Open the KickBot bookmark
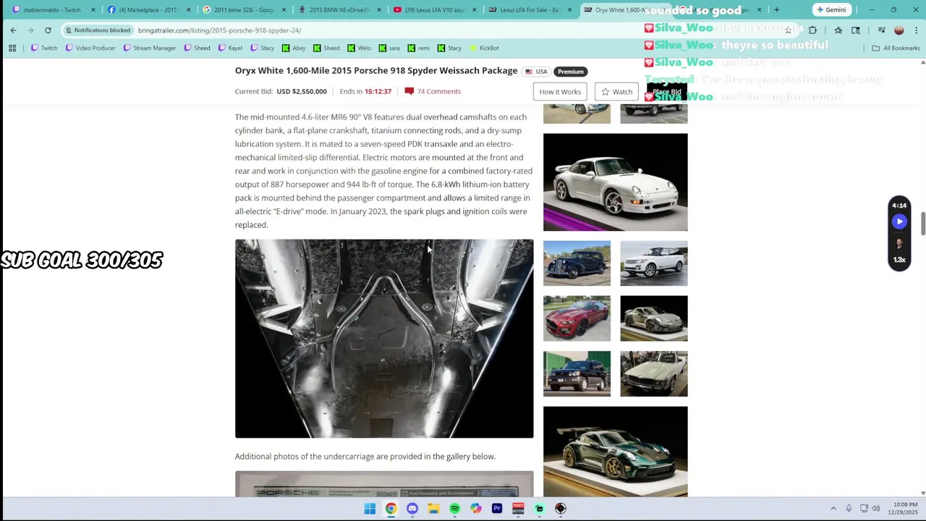Viewport: 926px width, 521px height. 484,48
